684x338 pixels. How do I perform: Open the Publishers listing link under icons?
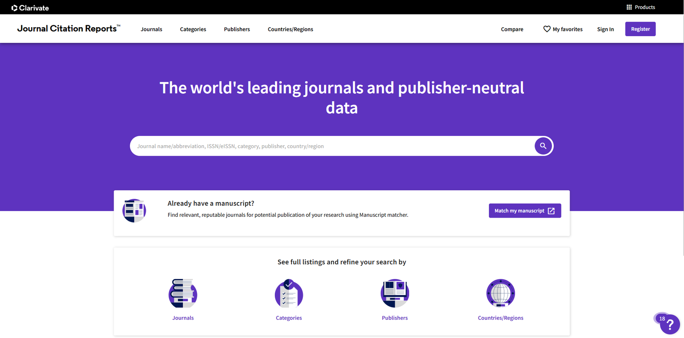[x=395, y=318]
